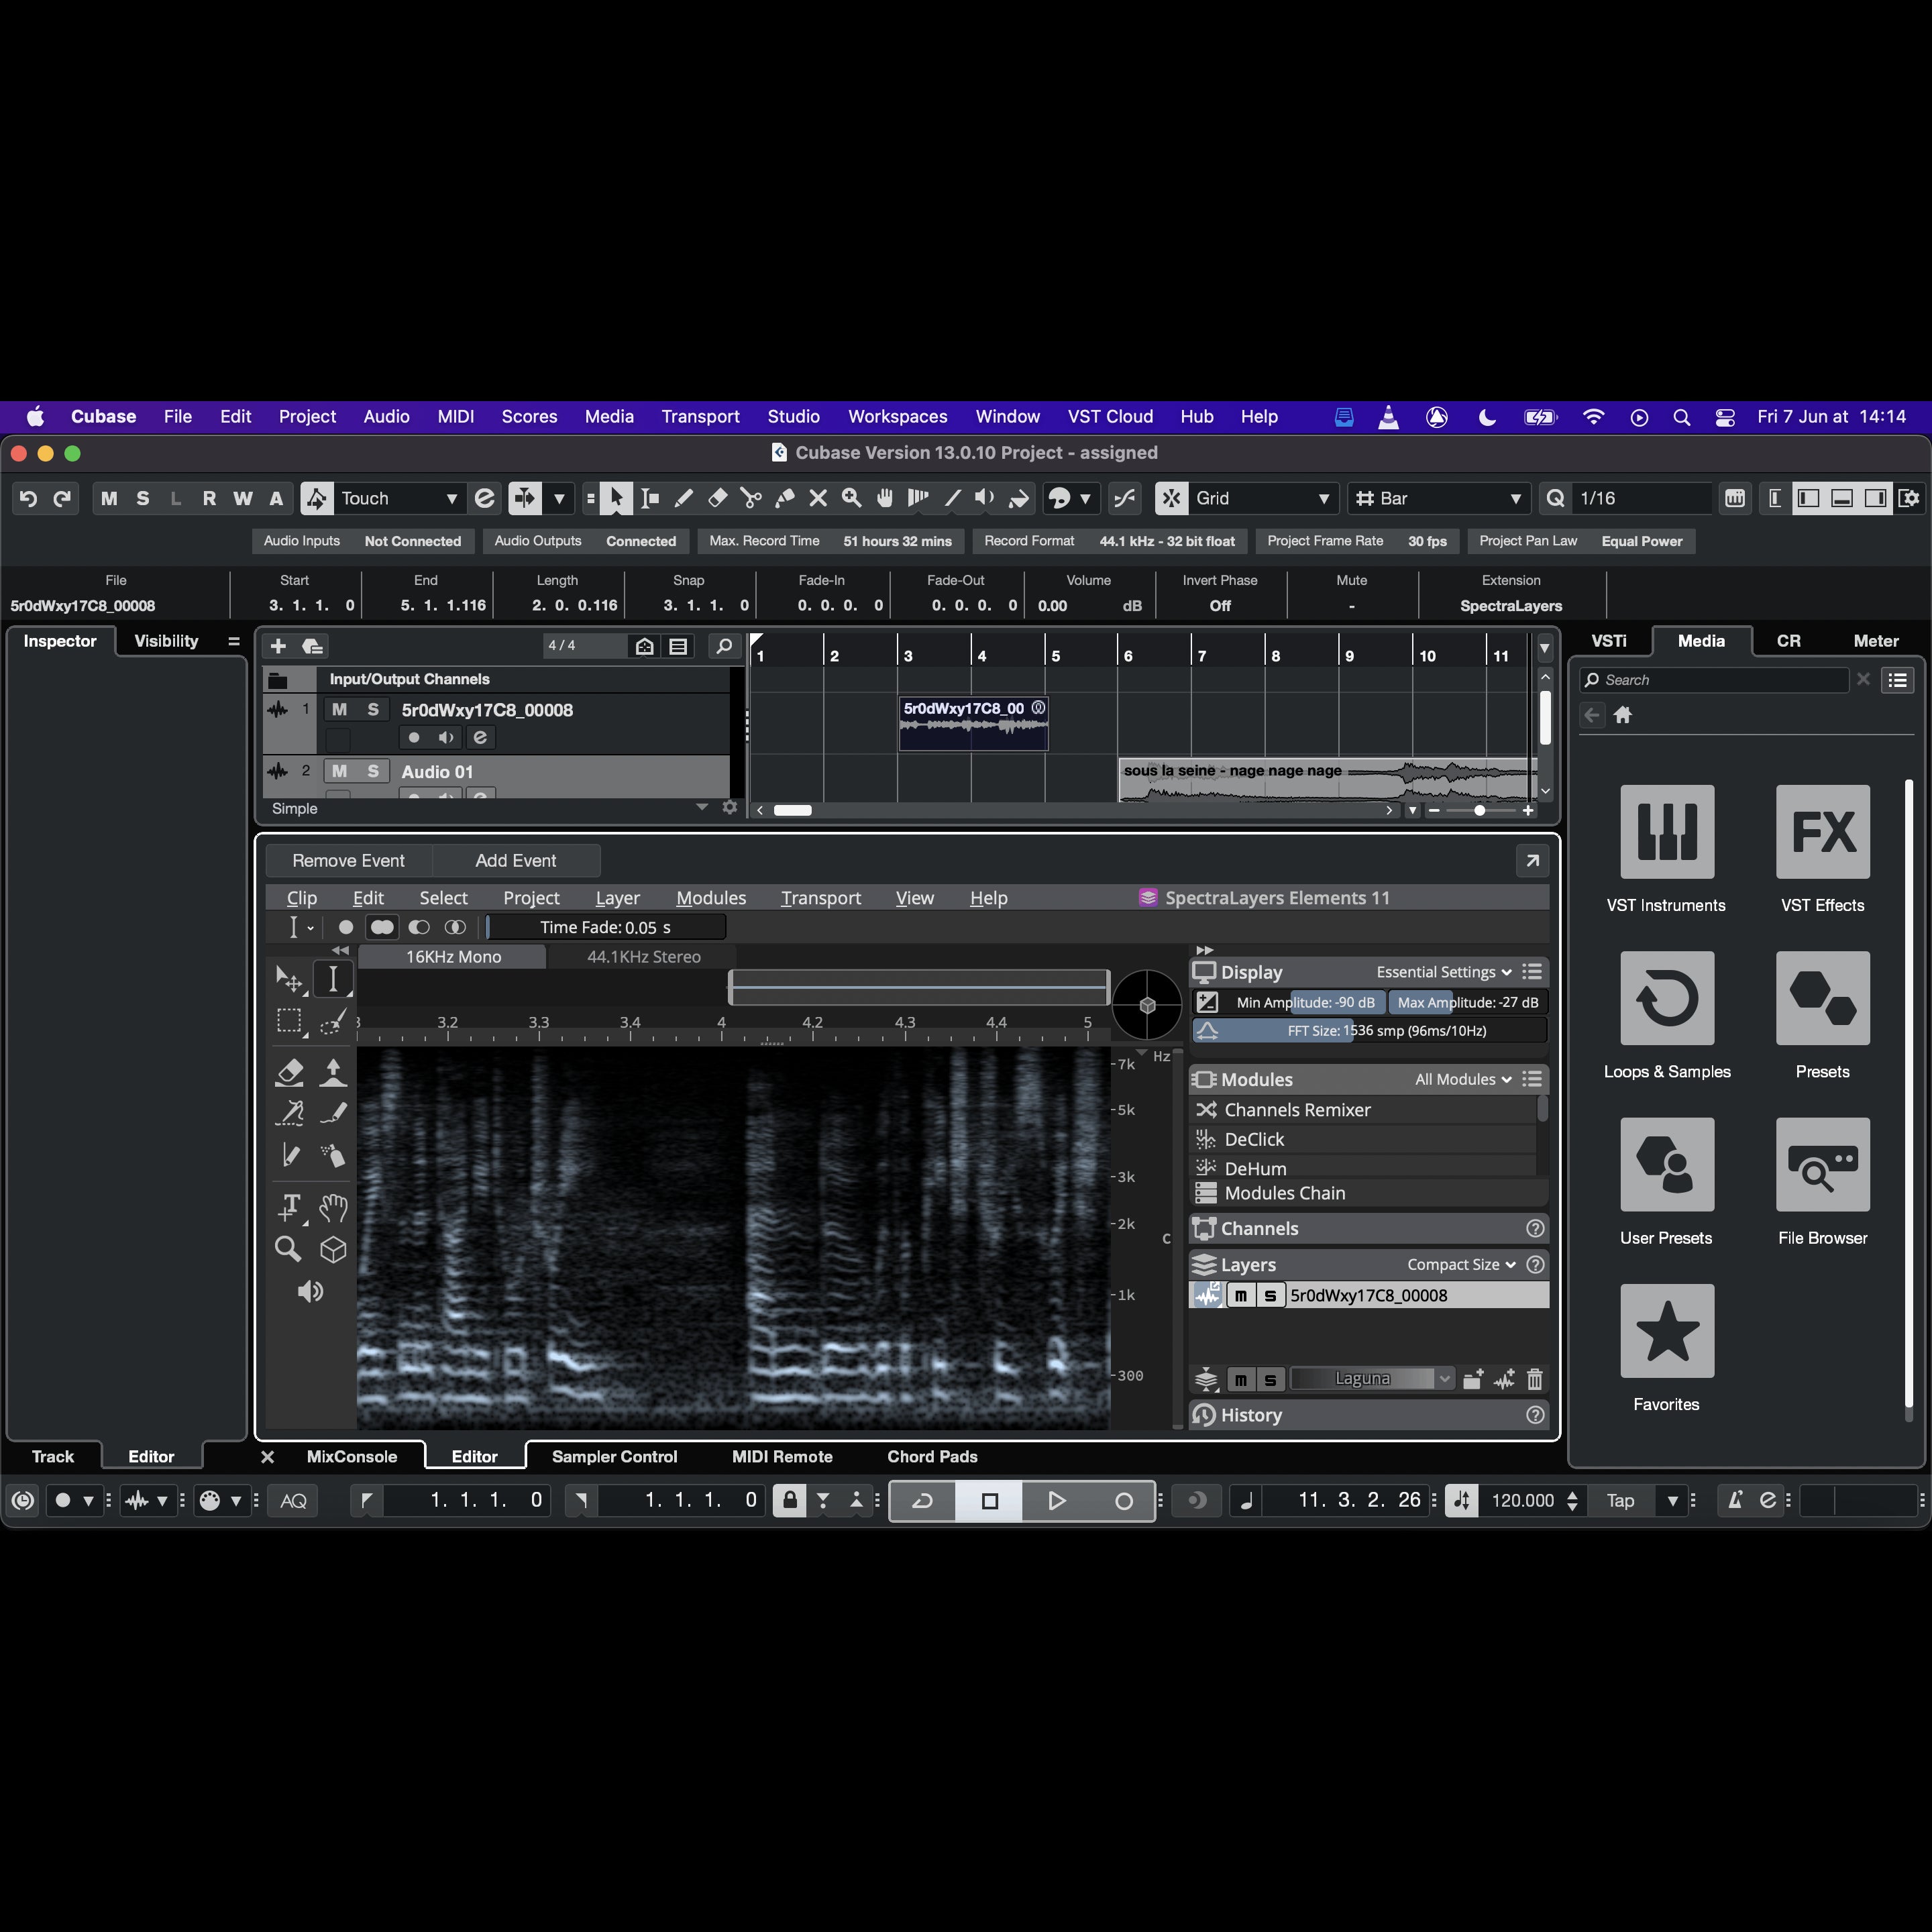Switch to the MixConsole lower zone tab

pyautogui.click(x=352, y=1456)
